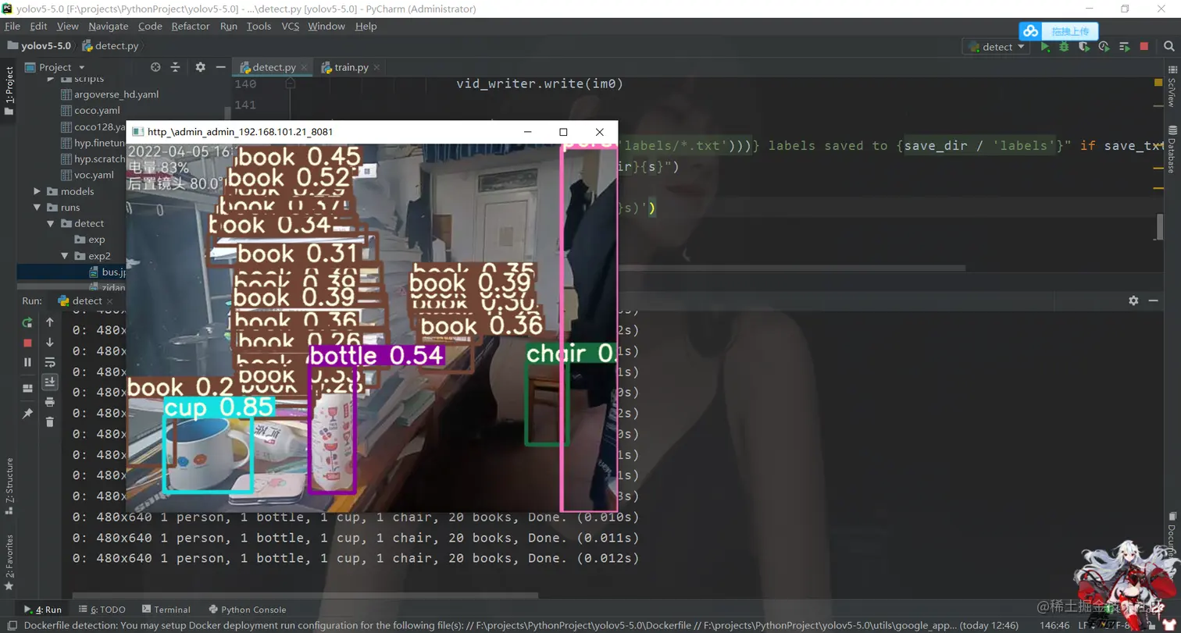Pin the Run tab with pin icon
The image size is (1181, 633).
pos(27,413)
